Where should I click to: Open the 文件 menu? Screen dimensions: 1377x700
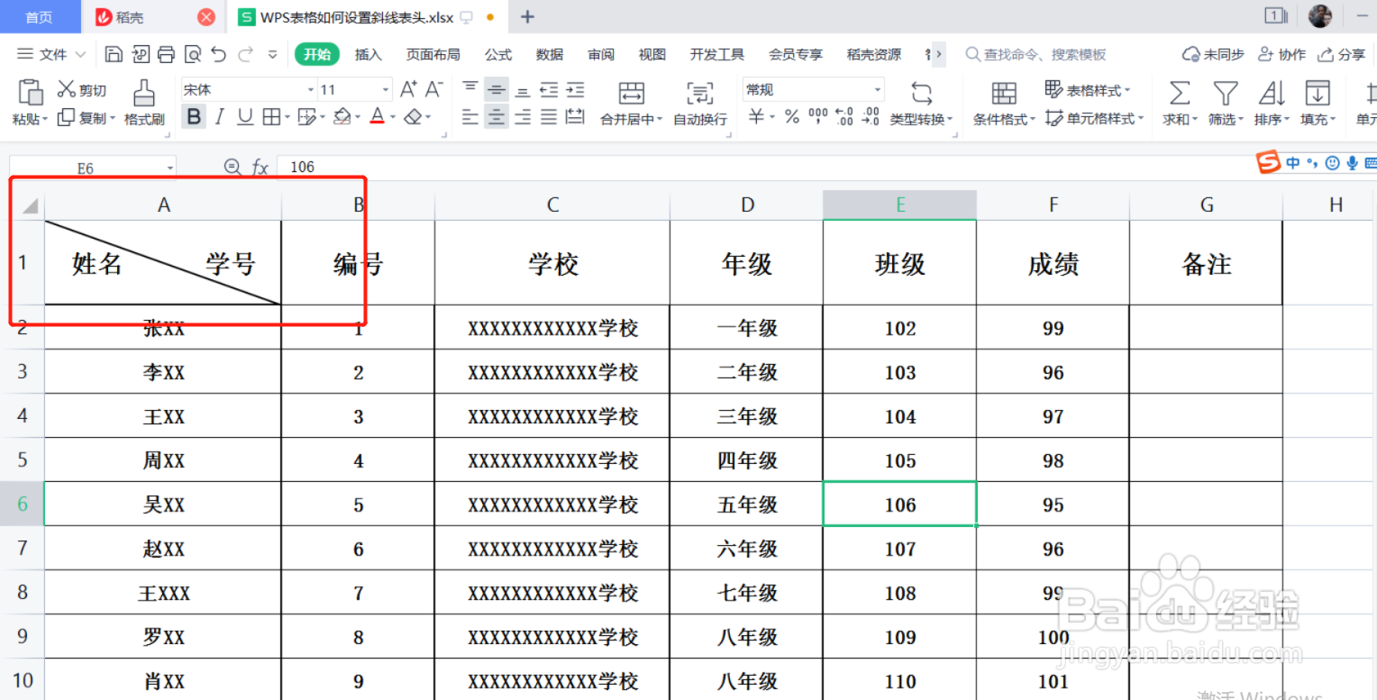(x=48, y=54)
